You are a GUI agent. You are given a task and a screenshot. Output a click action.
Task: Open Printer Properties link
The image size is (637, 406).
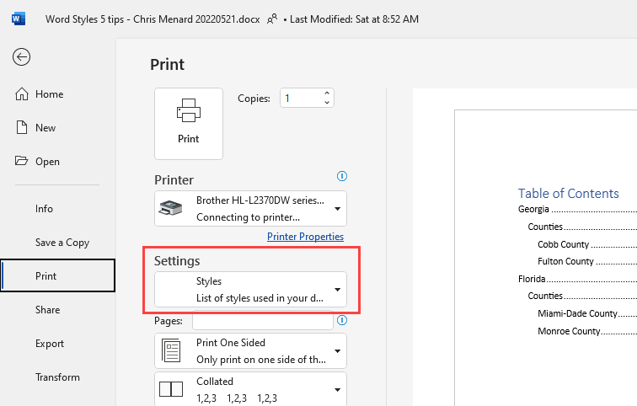tap(305, 237)
